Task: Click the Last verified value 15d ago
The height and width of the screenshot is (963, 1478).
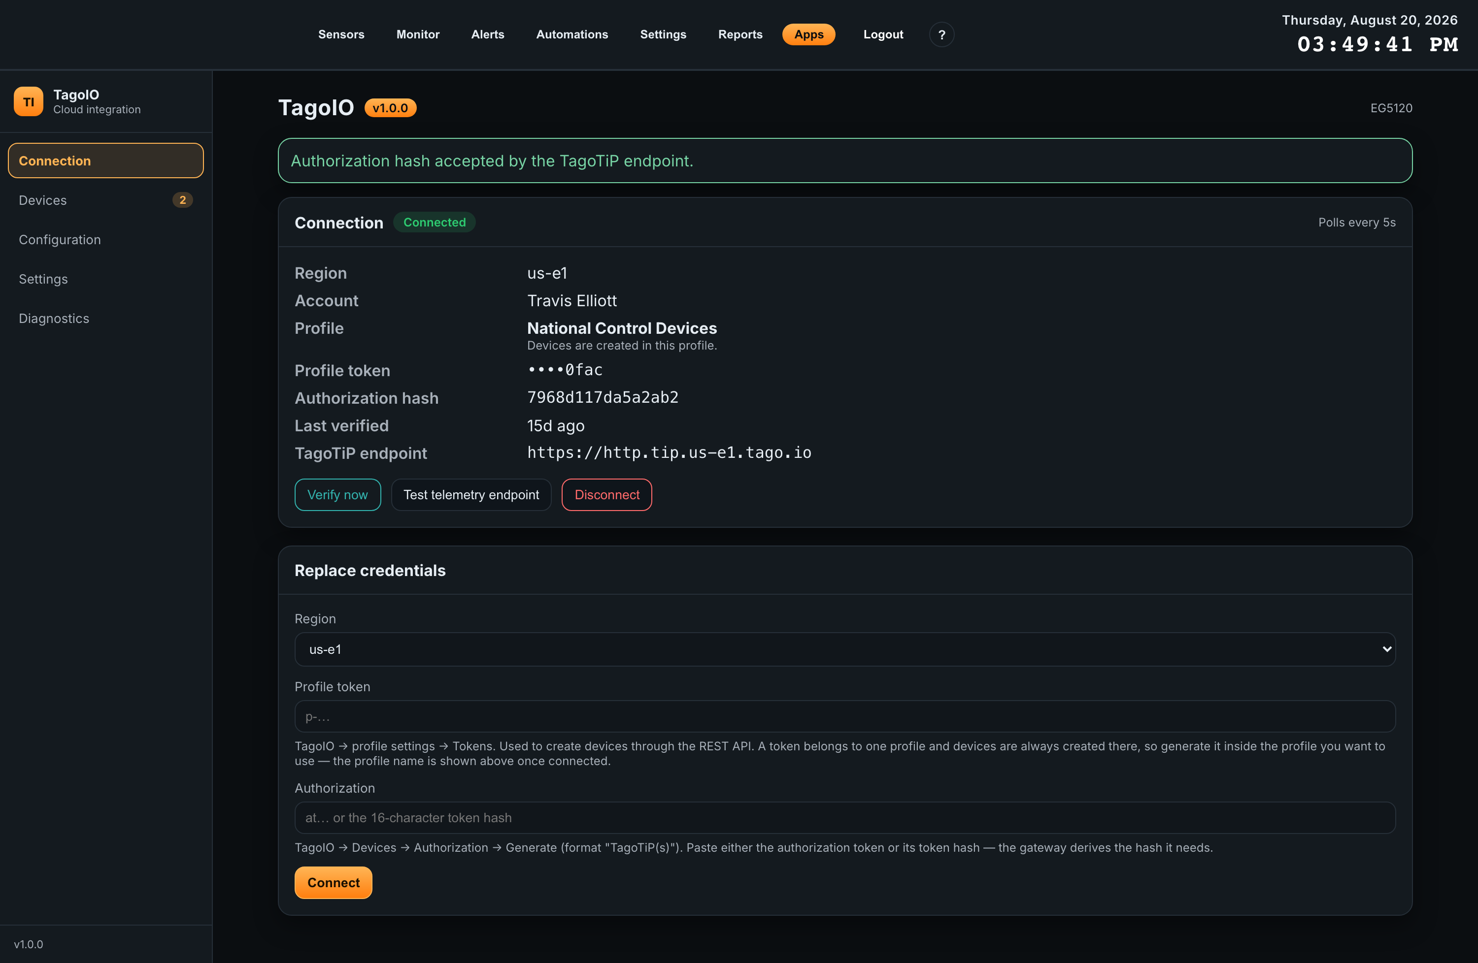Action: 556,426
